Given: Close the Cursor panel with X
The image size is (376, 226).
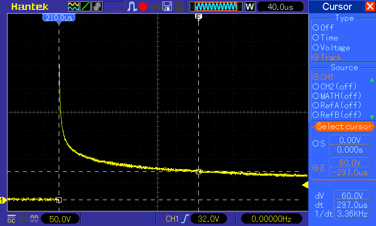Looking at the screenshot, I should pos(370,6).
